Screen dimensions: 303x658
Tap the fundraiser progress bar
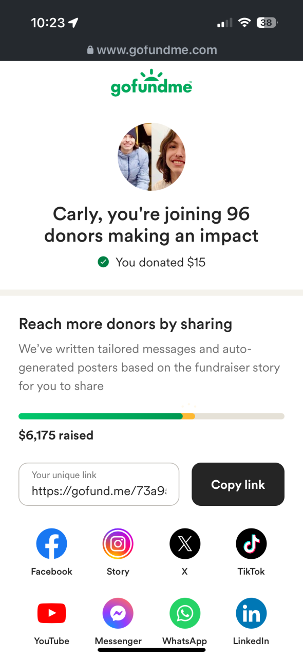(151, 416)
